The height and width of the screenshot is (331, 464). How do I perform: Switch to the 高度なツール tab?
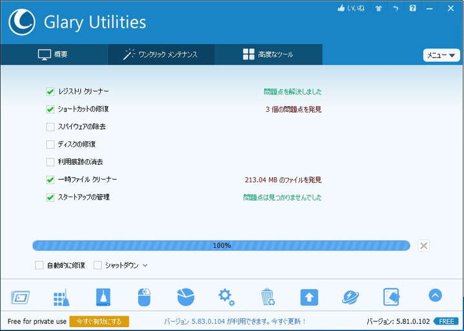(x=268, y=54)
